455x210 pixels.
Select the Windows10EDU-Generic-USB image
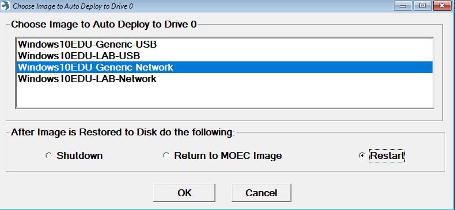223,45
